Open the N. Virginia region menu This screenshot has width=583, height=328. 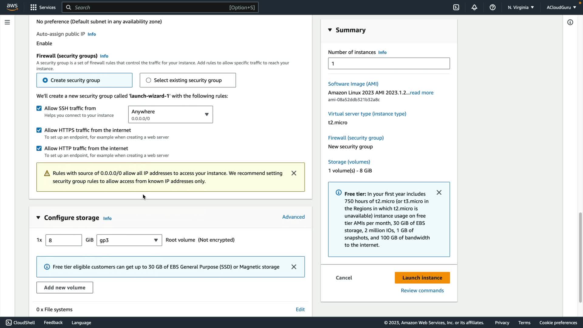coord(520,7)
